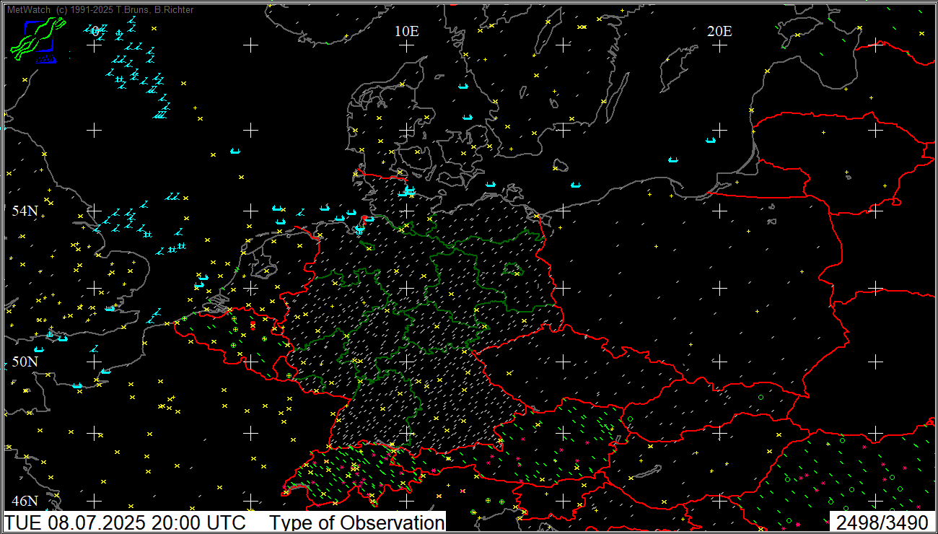Screen dimensions: 938x534
Task: Click the 54N latitude label
Action: (x=25, y=211)
